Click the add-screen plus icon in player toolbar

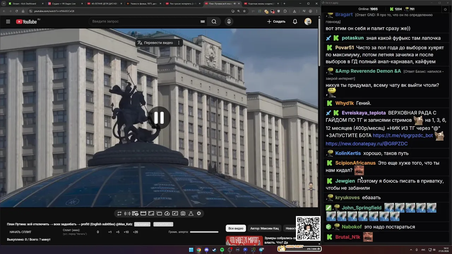(175, 213)
